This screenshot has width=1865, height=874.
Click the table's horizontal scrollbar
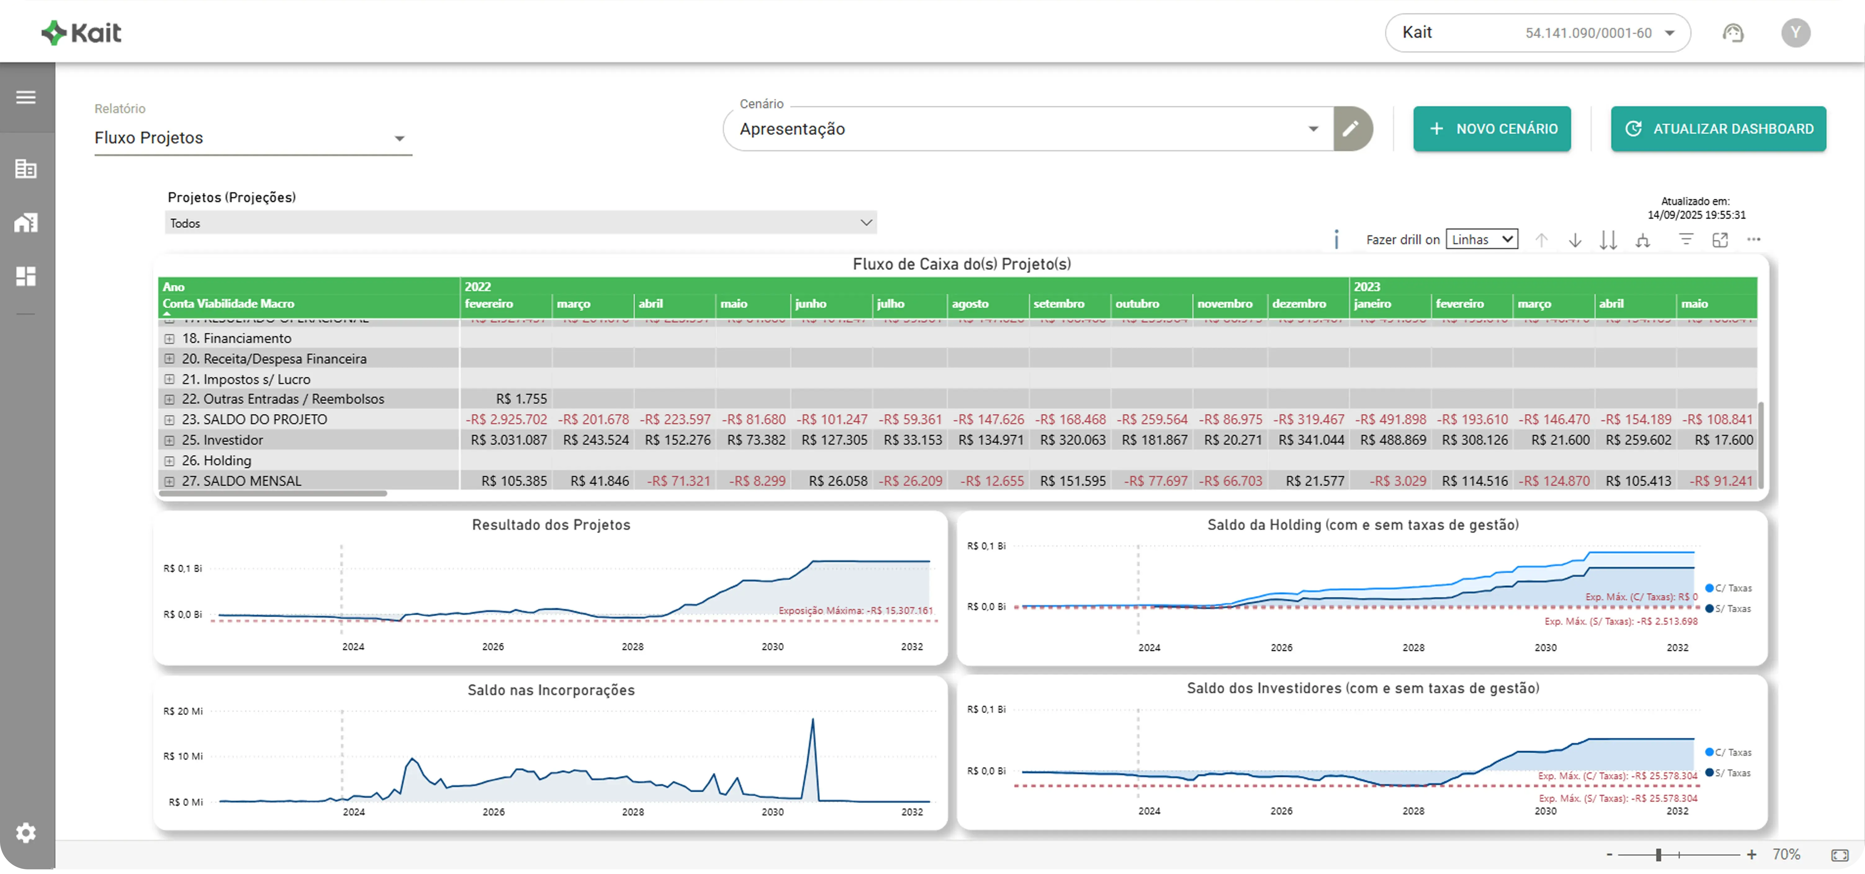pos(273,493)
